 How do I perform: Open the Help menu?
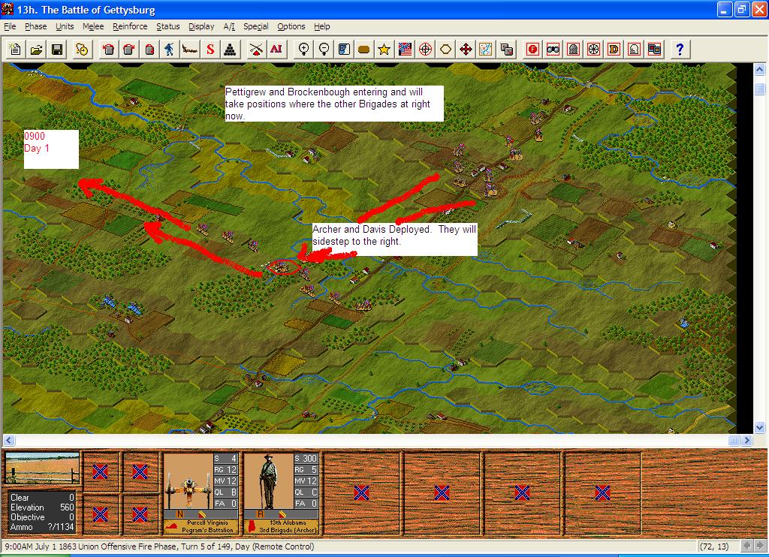pos(321,26)
